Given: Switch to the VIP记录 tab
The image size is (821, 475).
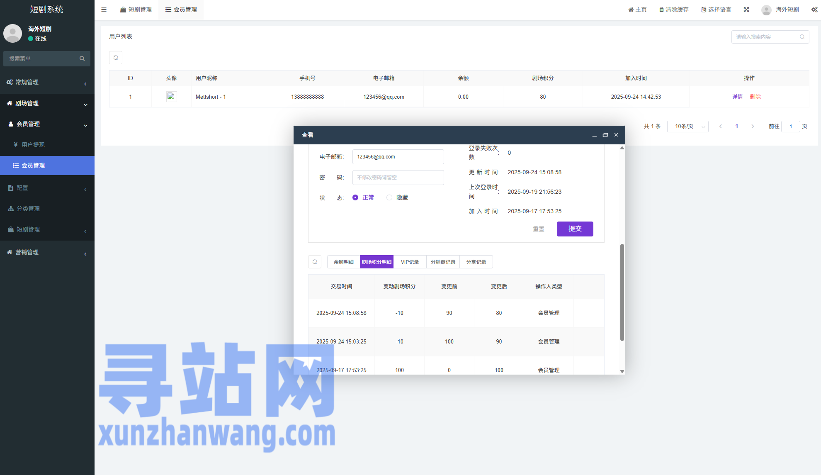Looking at the screenshot, I should click(x=410, y=262).
